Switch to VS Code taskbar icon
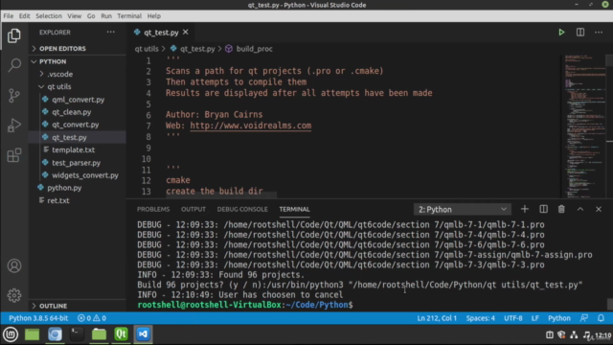 click(143, 334)
